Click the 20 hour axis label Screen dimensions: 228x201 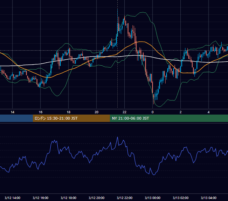click(x=97, y=112)
